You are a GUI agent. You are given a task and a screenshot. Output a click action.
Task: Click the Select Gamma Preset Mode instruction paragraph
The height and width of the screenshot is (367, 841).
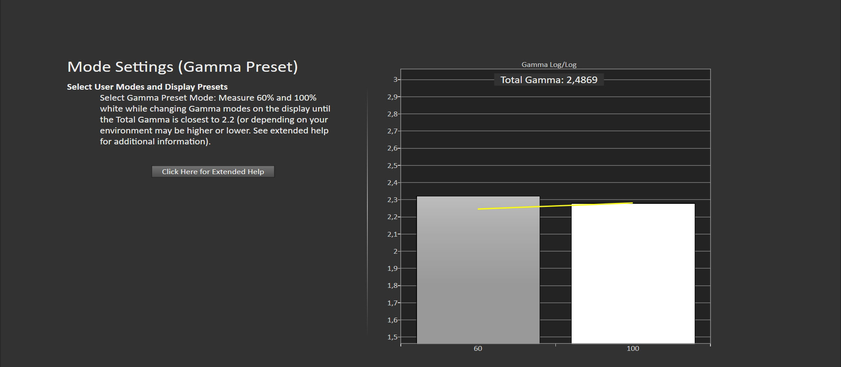click(215, 119)
